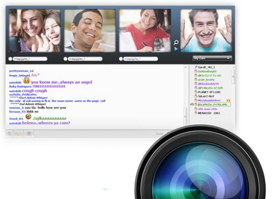Click username Ruby Rodriguez in chat
The image size is (272, 199).
pyautogui.click(x=20, y=86)
